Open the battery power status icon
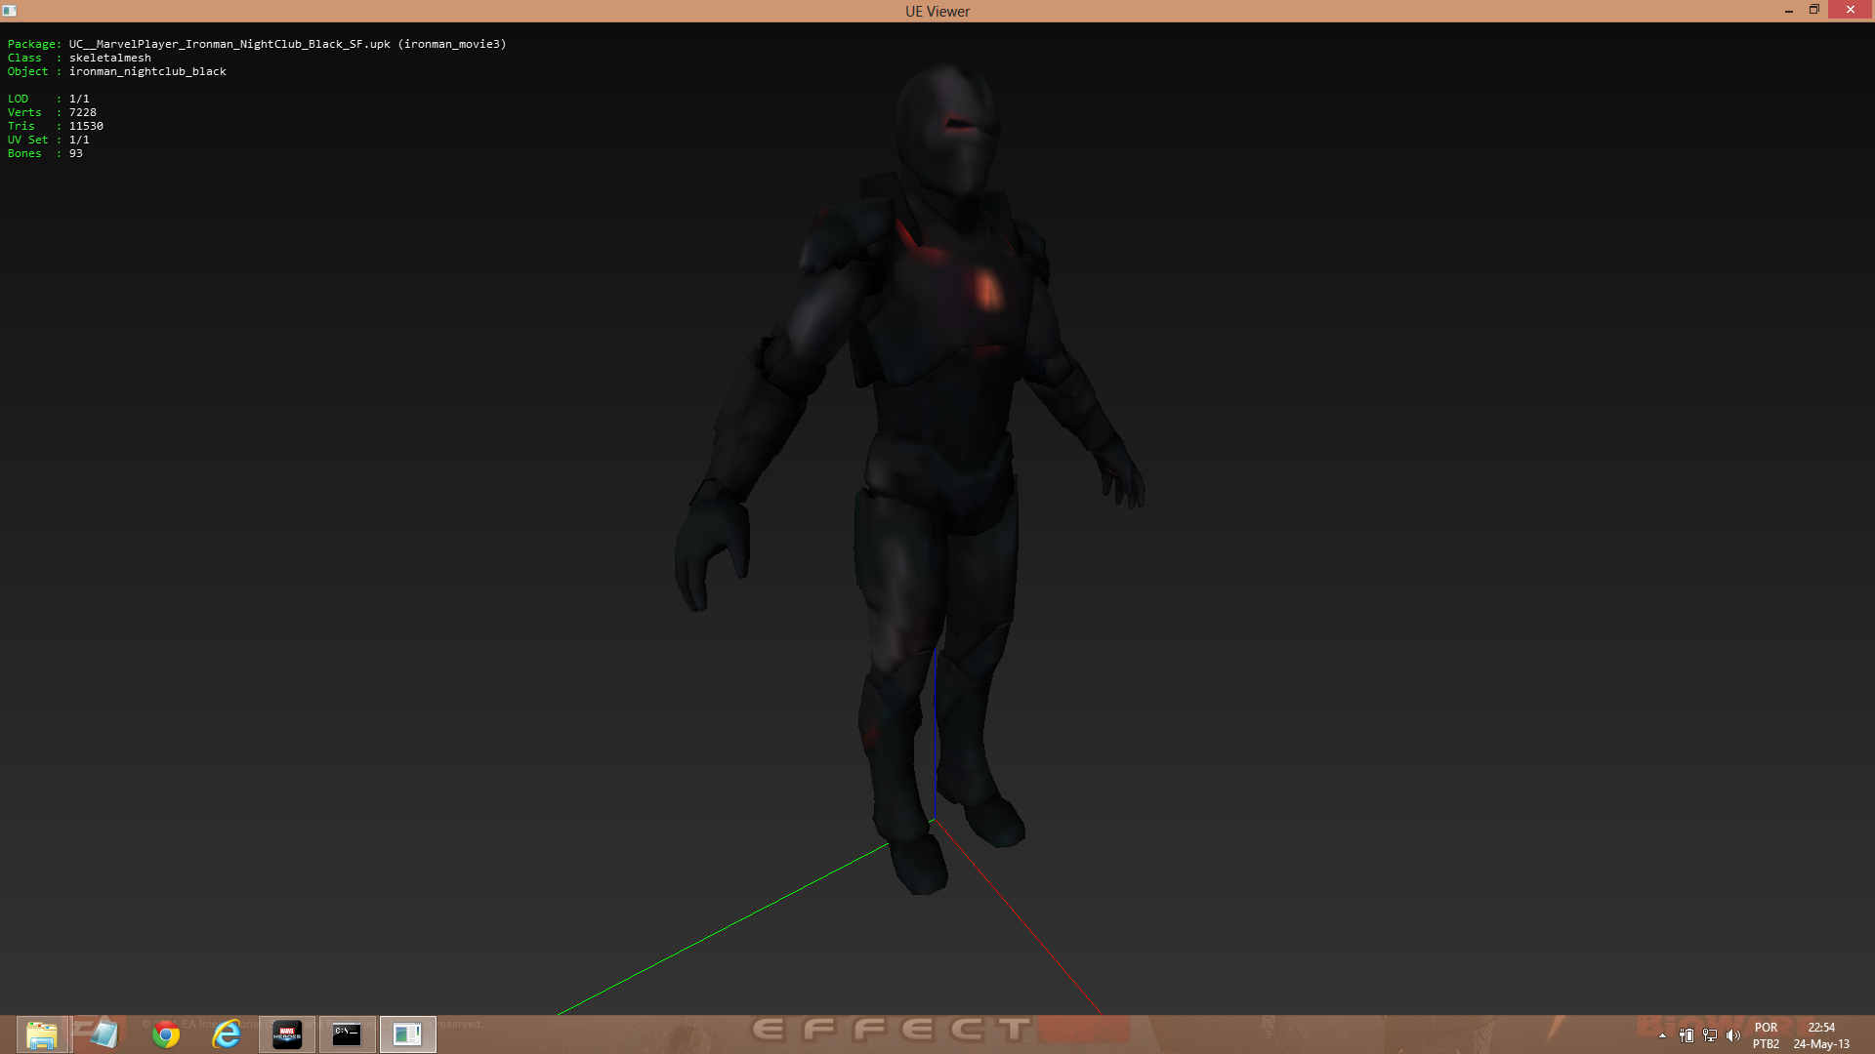The height and width of the screenshot is (1054, 1875). (x=1687, y=1035)
